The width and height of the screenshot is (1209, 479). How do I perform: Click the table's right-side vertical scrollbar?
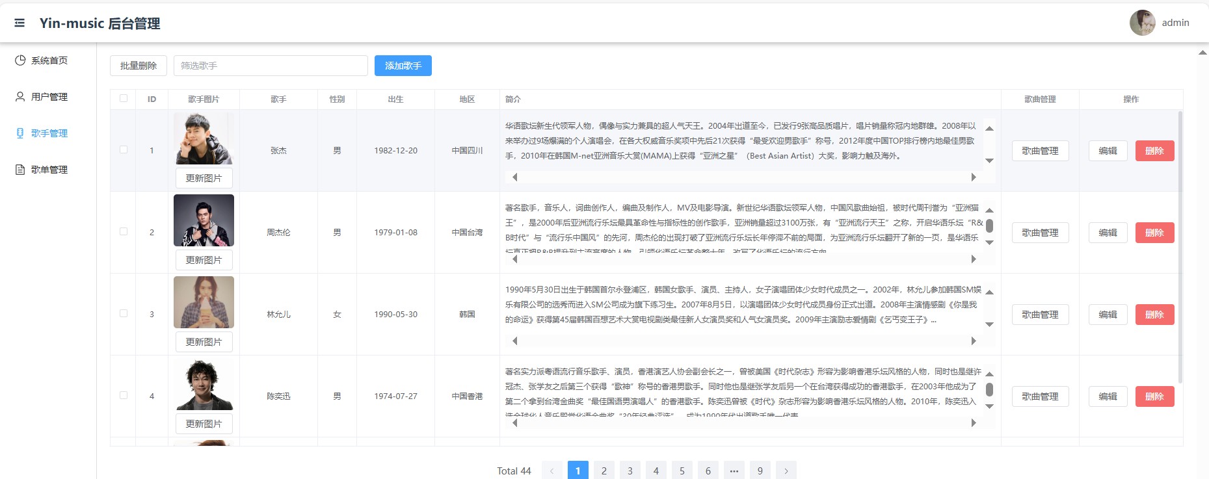click(x=1180, y=247)
